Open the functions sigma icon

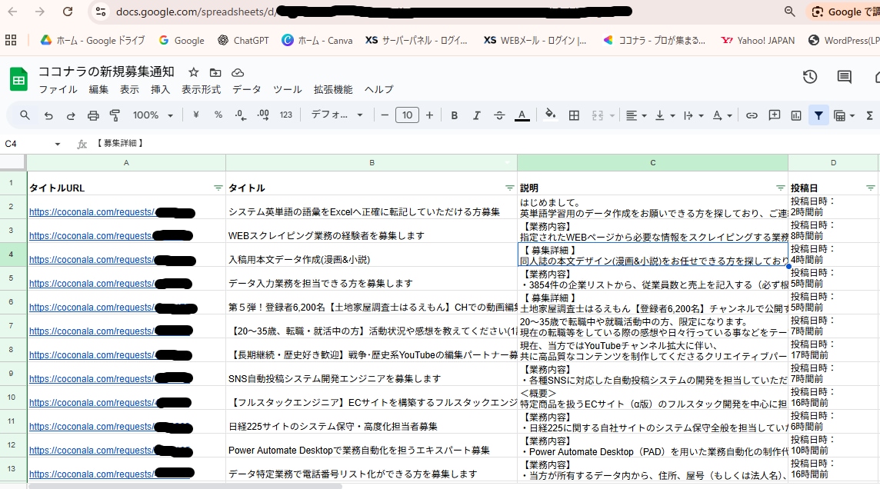tap(869, 115)
